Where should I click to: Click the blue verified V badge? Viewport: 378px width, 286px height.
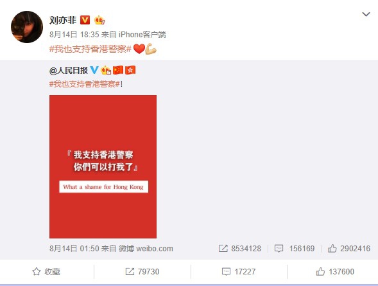click(94, 70)
